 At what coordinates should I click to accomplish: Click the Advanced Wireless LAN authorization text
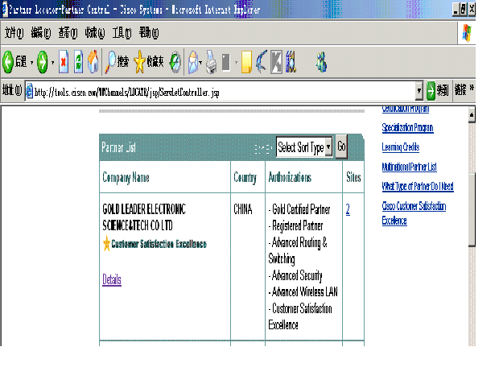point(303,291)
